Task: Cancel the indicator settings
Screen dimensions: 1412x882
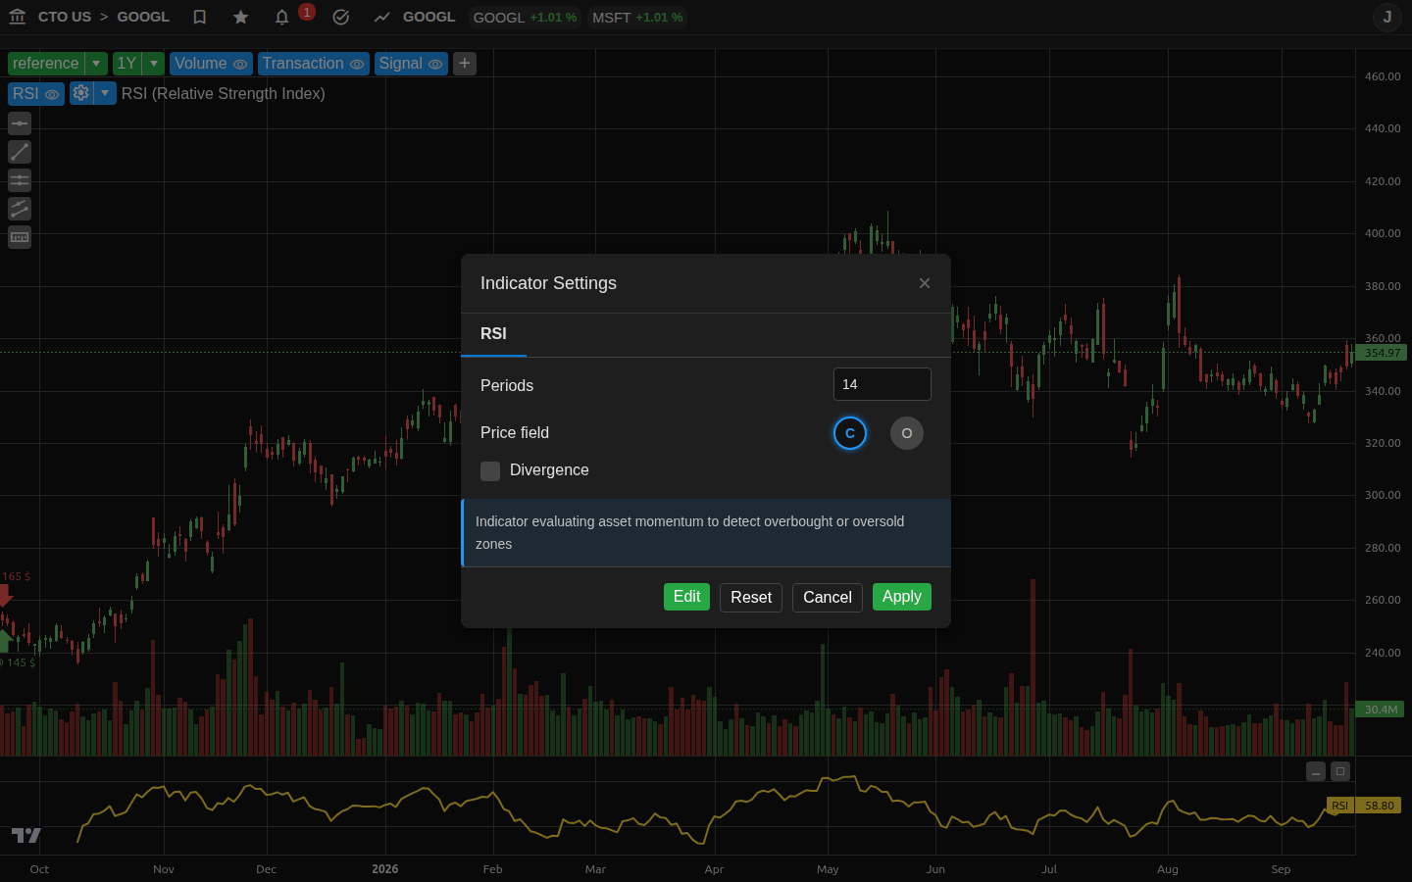Action: (x=828, y=598)
